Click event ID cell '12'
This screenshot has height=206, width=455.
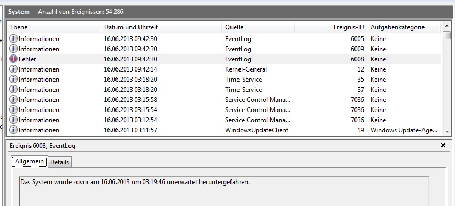tap(360, 69)
